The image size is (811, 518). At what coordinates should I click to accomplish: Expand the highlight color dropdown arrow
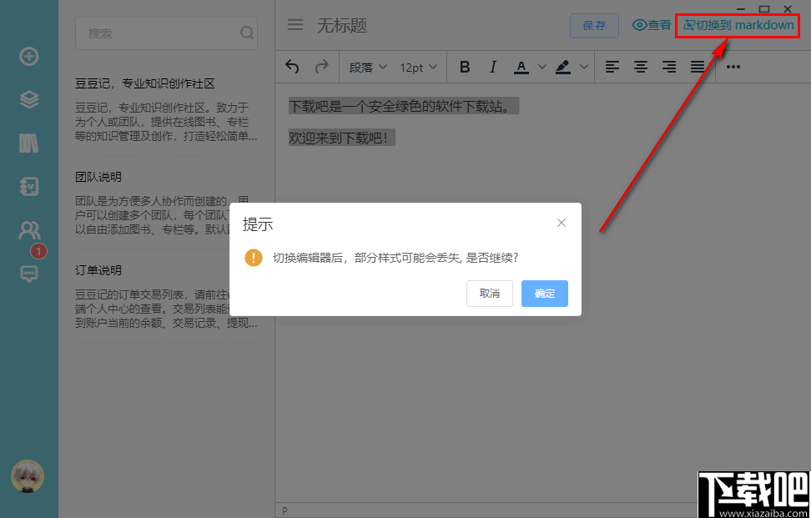(585, 67)
